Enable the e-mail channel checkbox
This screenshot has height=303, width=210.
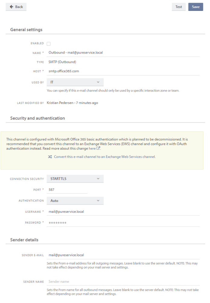[x=49, y=43]
